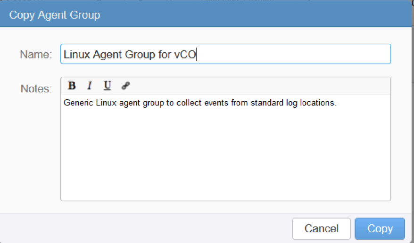Click blank space of the Notes formatting toolbar
The width and height of the screenshot is (414, 243).
259,86
